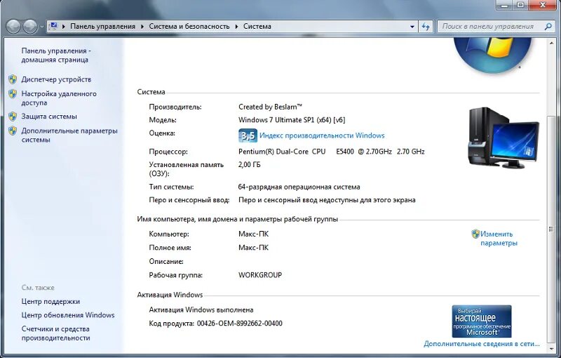
Task: Expand arrow after Система и безопасность
Action: [x=236, y=27]
